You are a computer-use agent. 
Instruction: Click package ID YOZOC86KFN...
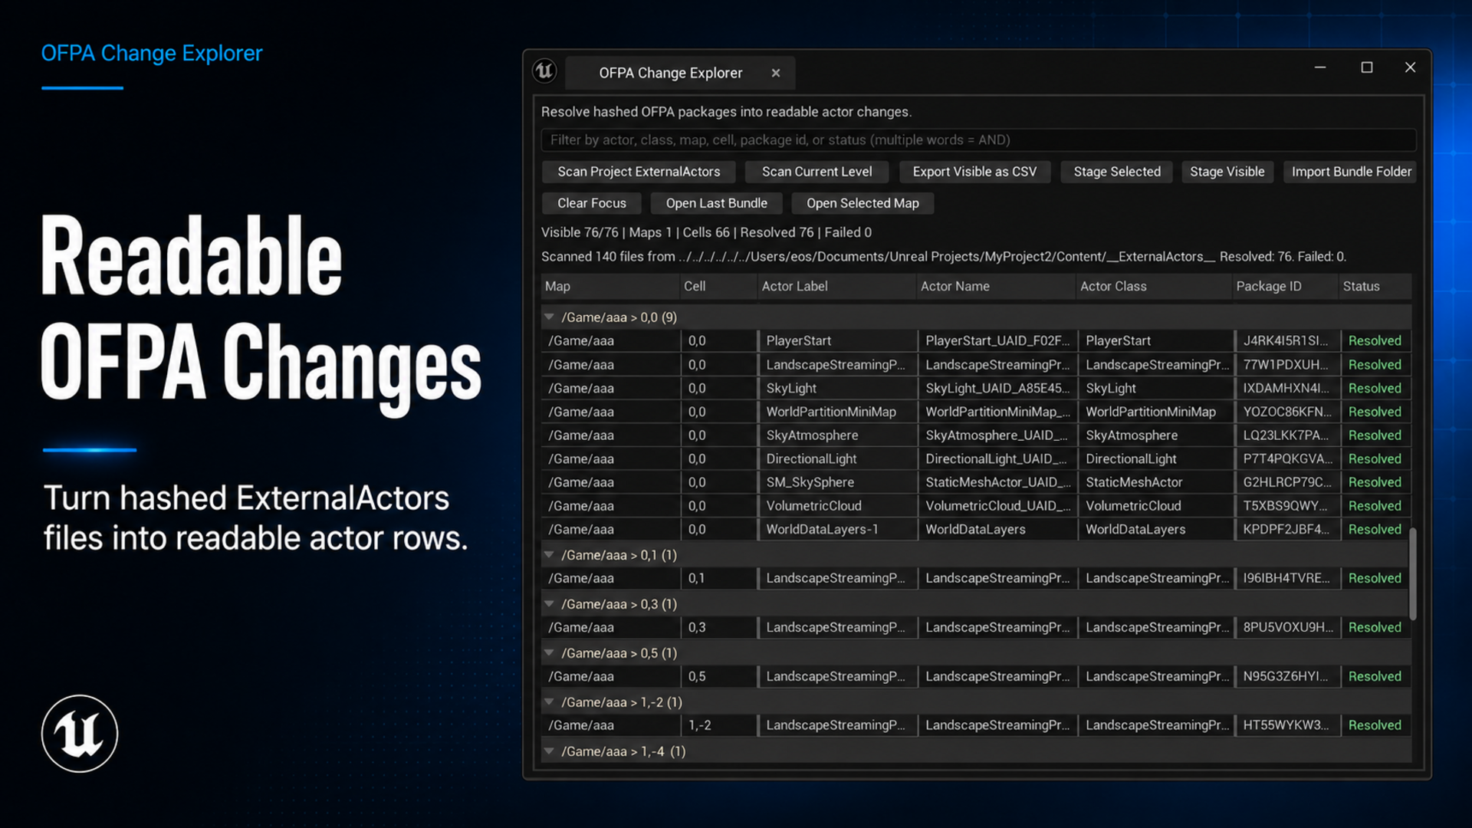pos(1287,412)
